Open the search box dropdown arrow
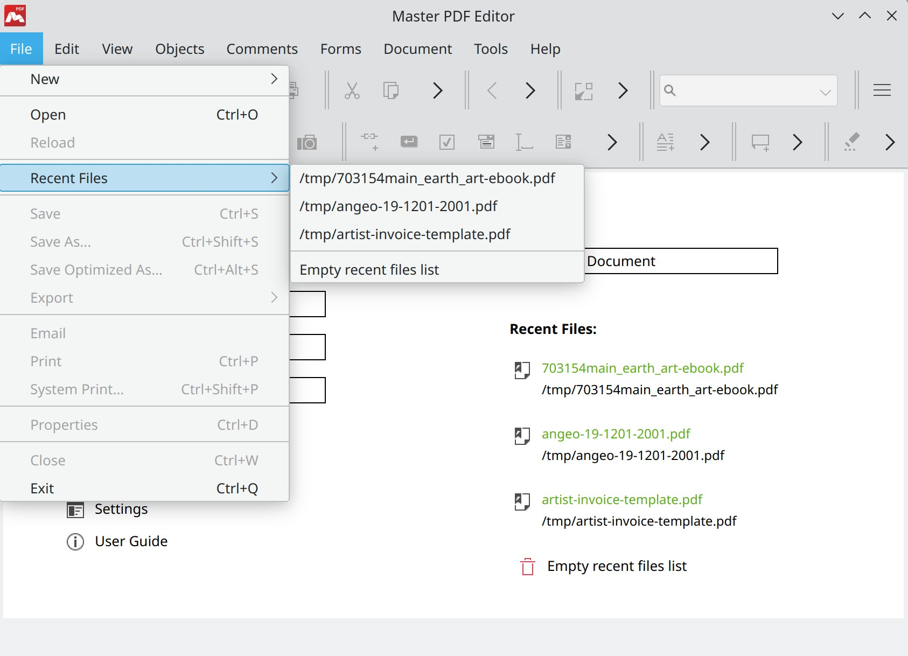Screen dimensions: 908x656 coord(825,92)
